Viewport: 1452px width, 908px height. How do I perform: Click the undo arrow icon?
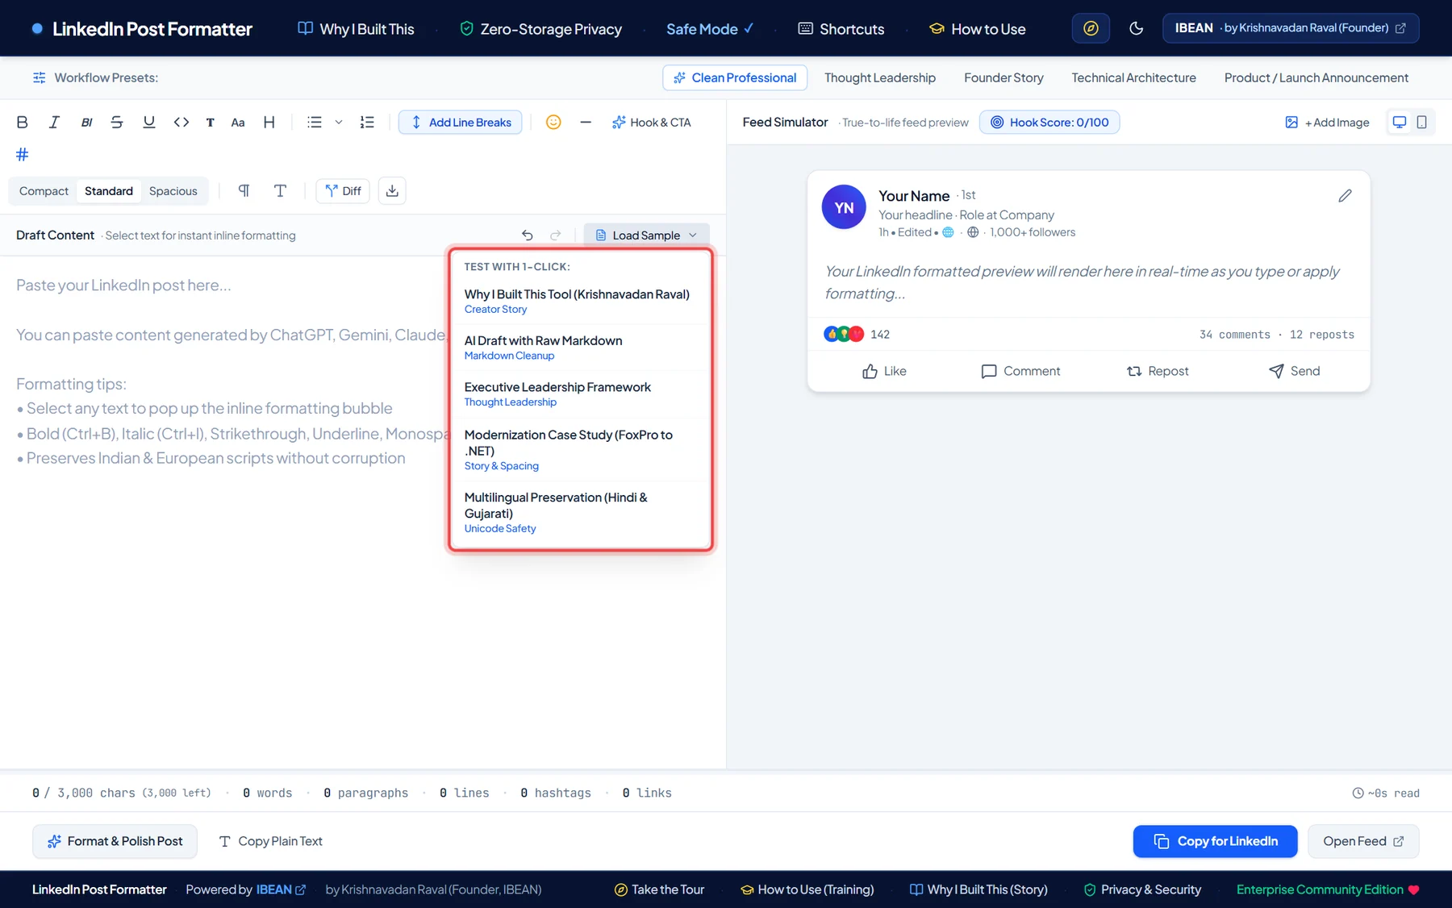[528, 235]
